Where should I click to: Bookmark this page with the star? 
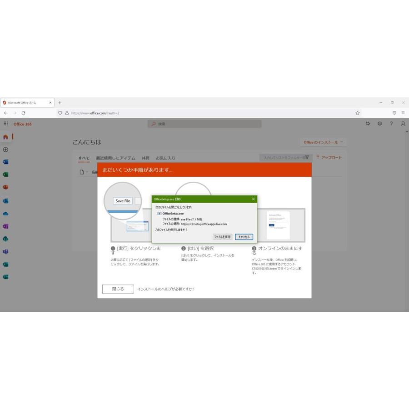pyautogui.click(x=358, y=113)
